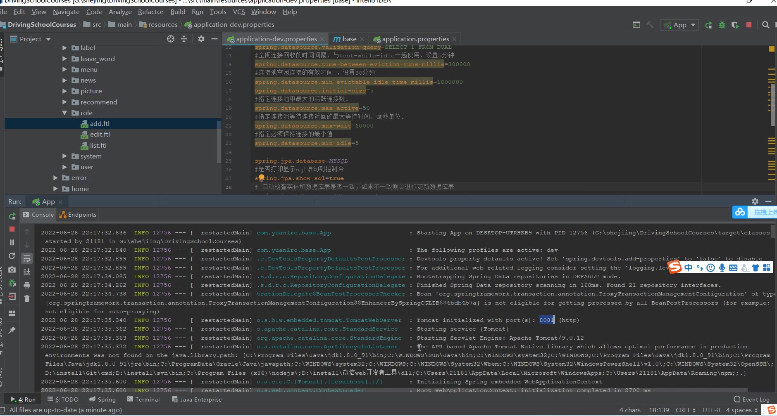This screenshot has height=416, width=777.
Task: Click the print console output icon
Action: point(27,285)
